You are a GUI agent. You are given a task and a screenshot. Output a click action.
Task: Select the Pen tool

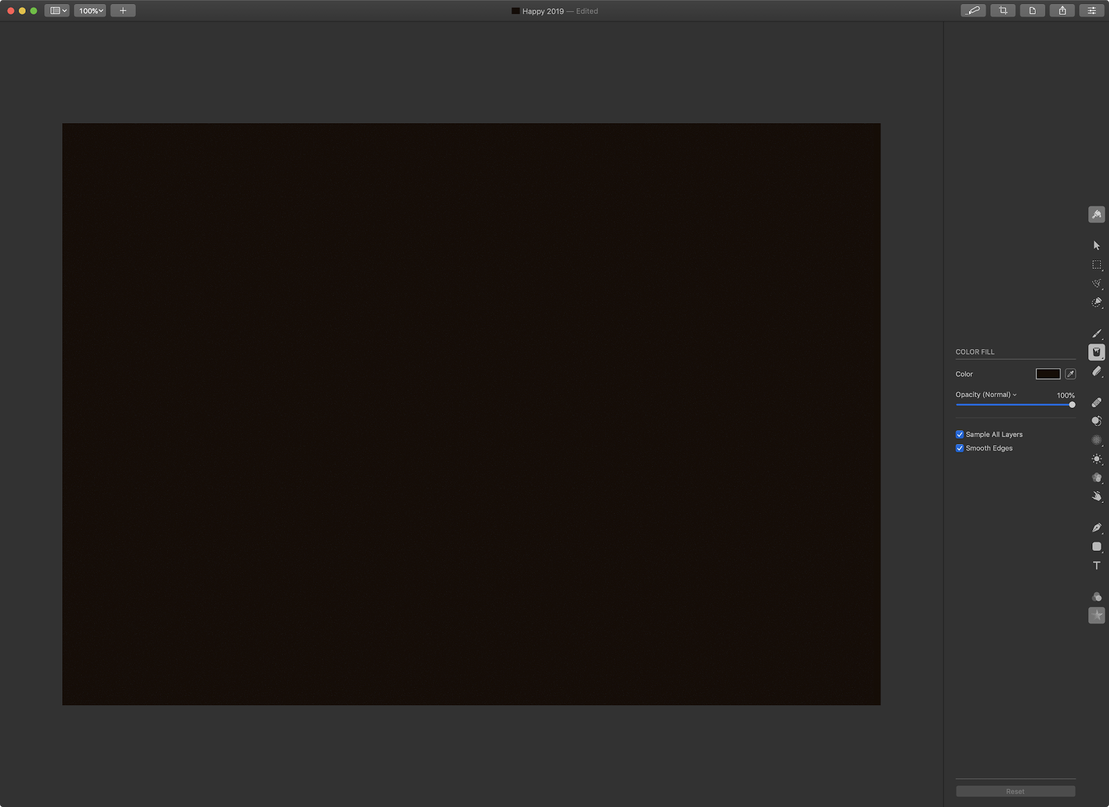click(1097, 528)
